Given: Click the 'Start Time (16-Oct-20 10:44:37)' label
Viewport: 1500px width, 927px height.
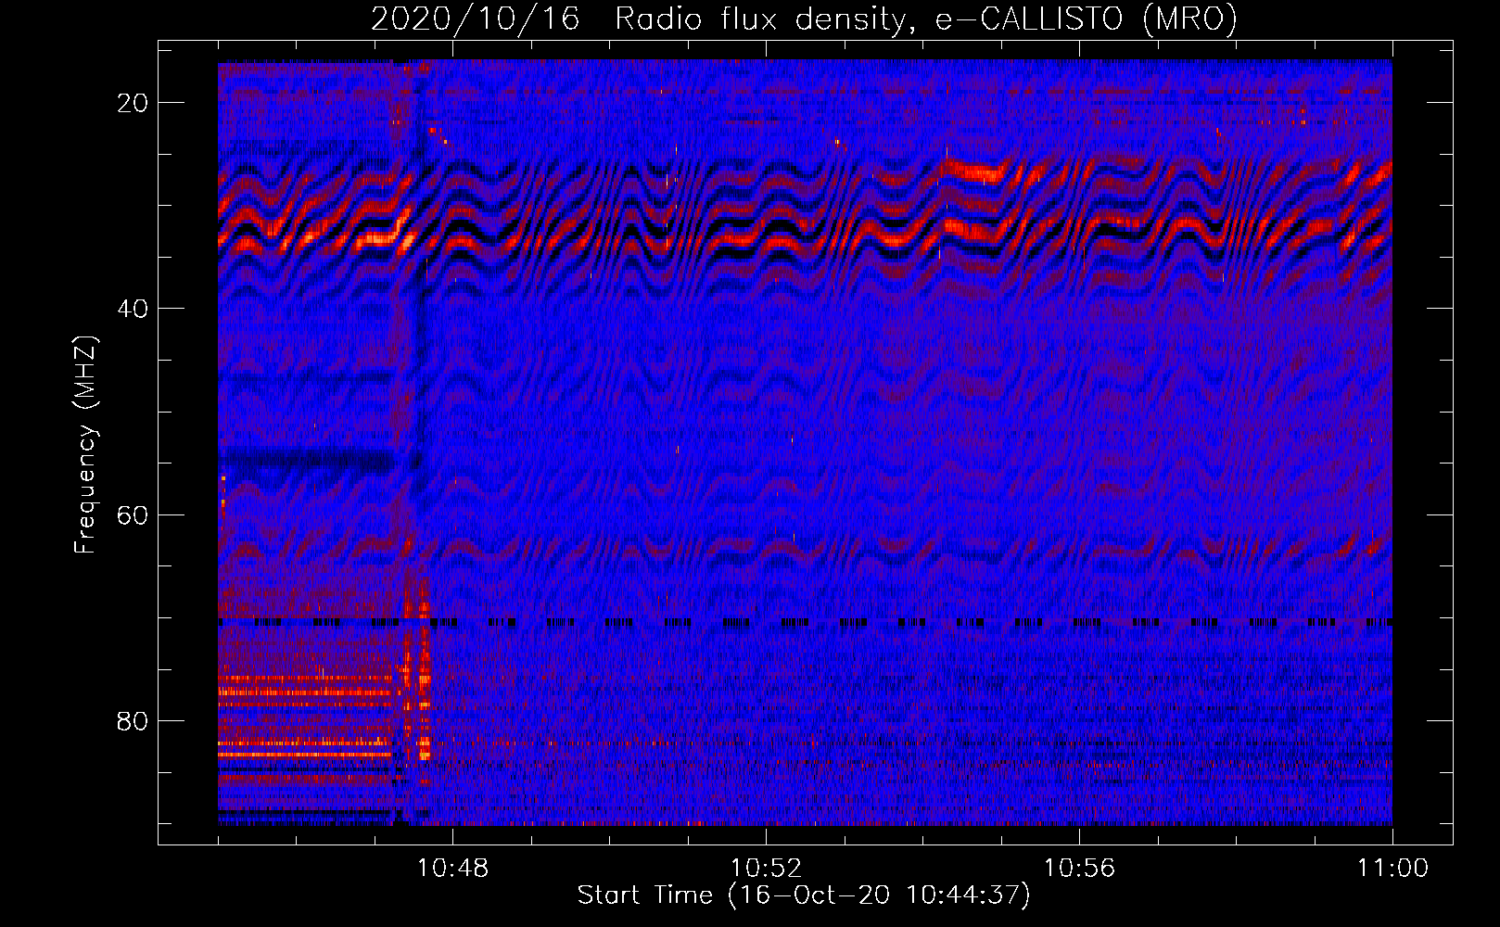Looking at the screenshot, I should pos(804,895).
